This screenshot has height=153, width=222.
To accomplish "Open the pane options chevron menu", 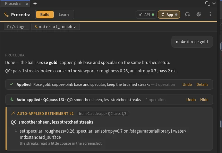I will coord(214,3).
